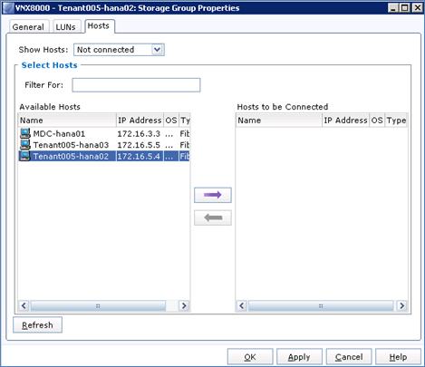This screenshot has height=367, width=425.
Task: Click the Filter For input field
Action: pos(136,85)
